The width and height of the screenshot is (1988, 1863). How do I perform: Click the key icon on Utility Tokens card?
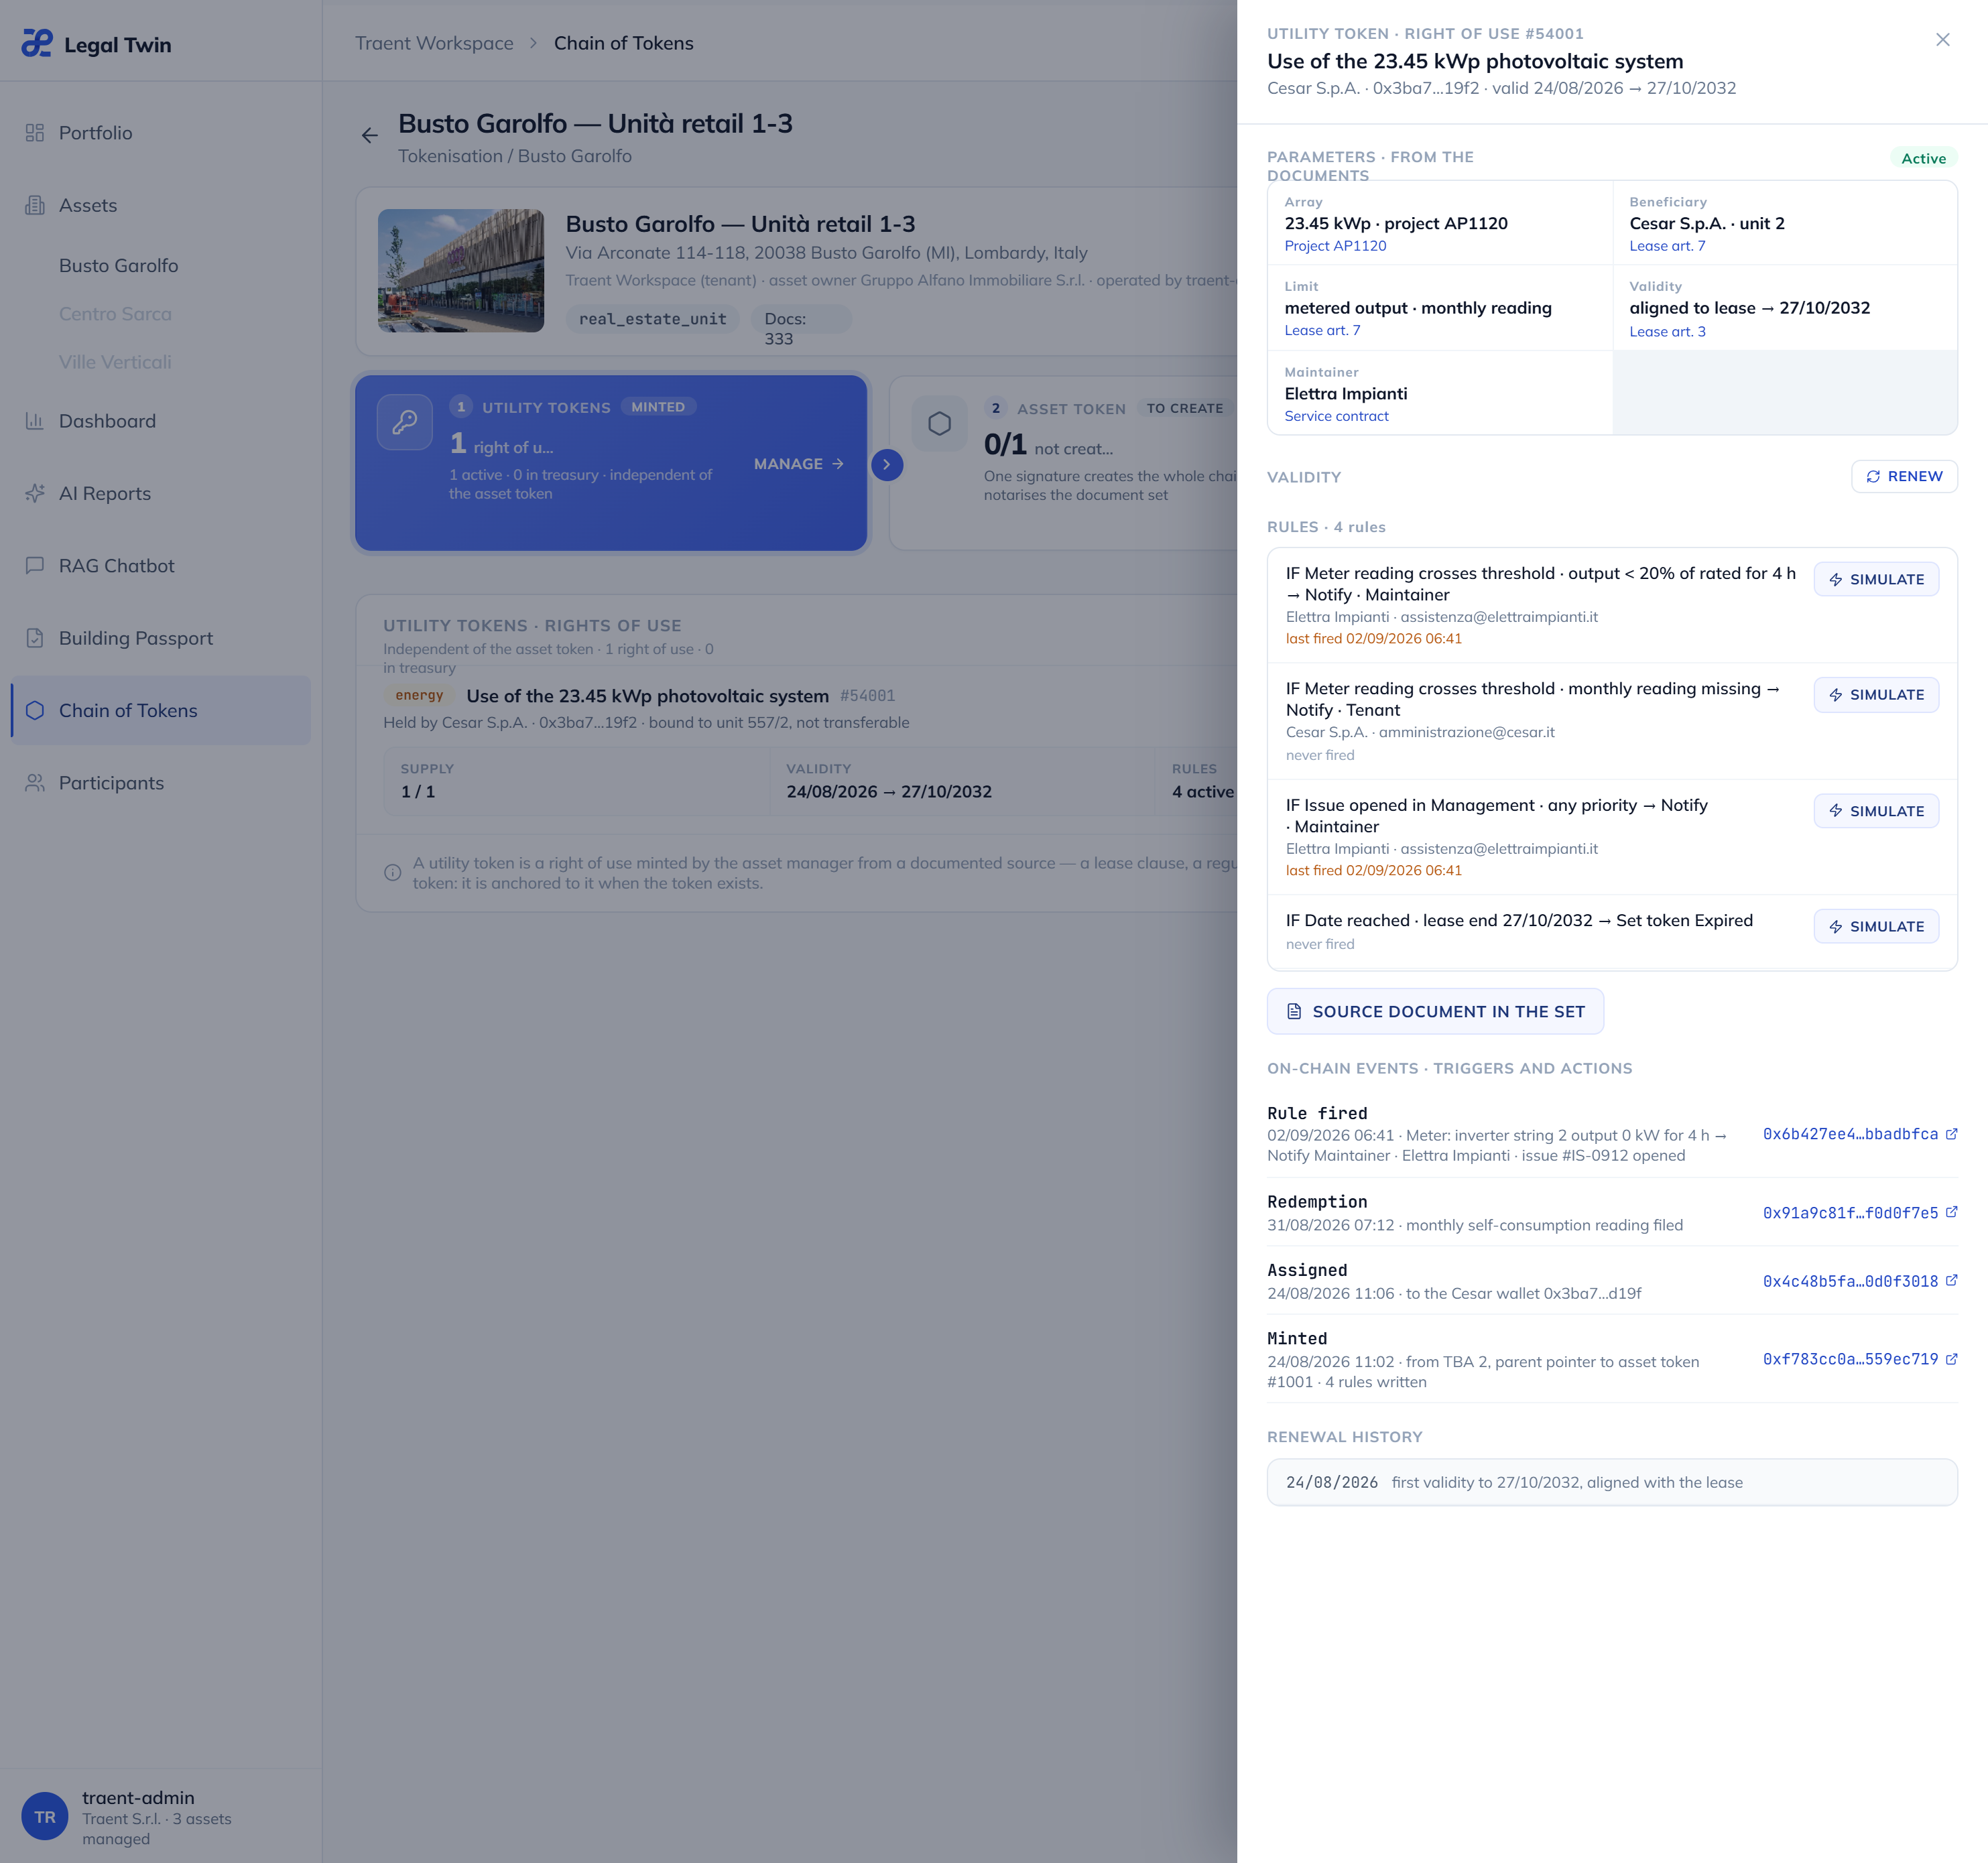(405, 422)
